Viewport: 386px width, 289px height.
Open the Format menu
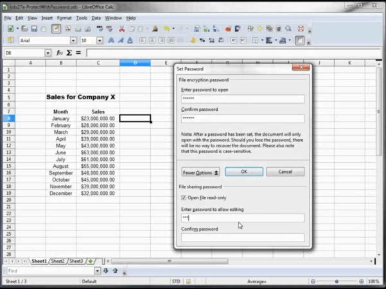[64, 18]
